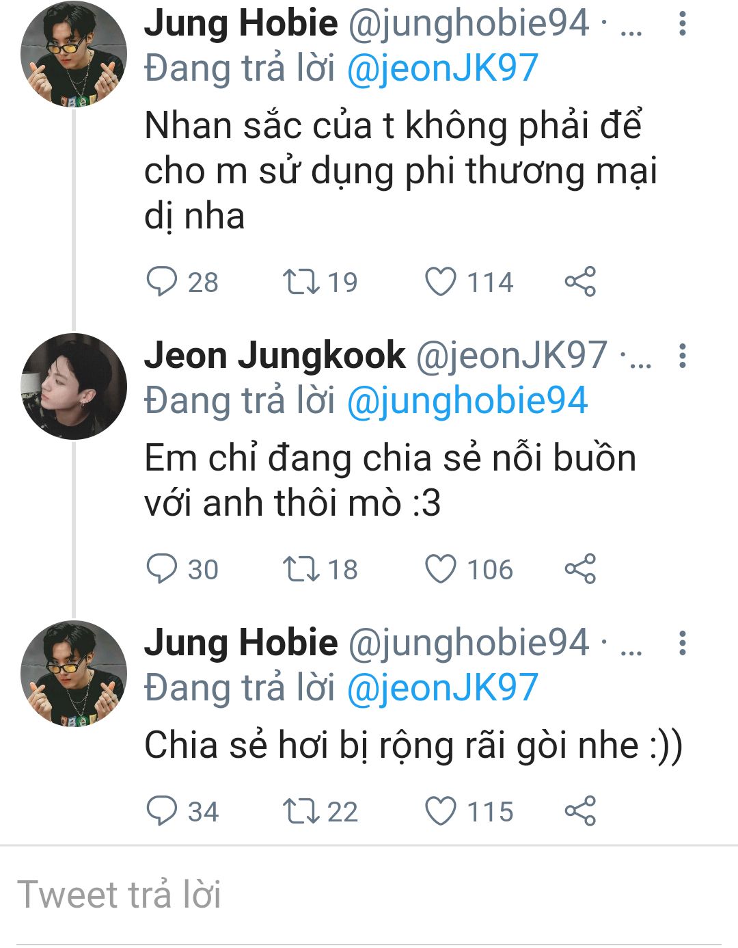Open @jeonJK97 mention in the first tweet

[x=443, y=68]
